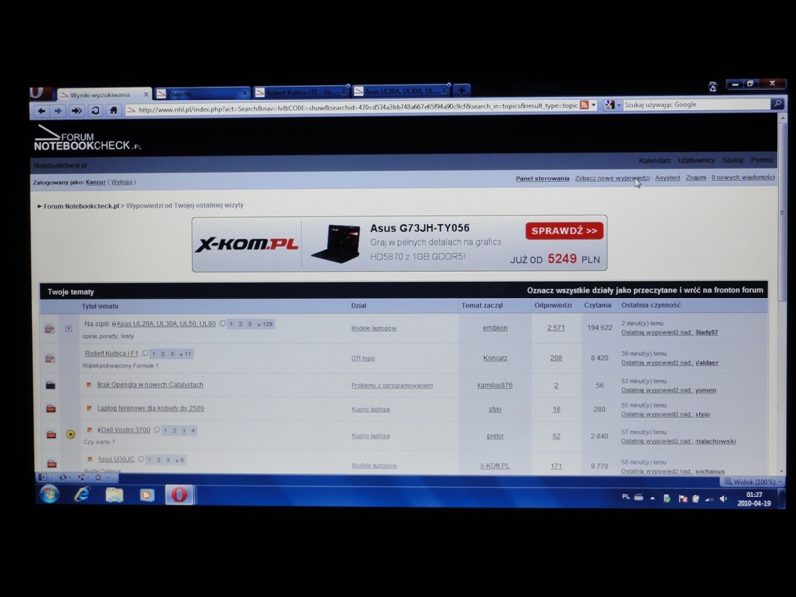796x597 pixels.
Task: Open the Opera menu button
Action: 41,93
